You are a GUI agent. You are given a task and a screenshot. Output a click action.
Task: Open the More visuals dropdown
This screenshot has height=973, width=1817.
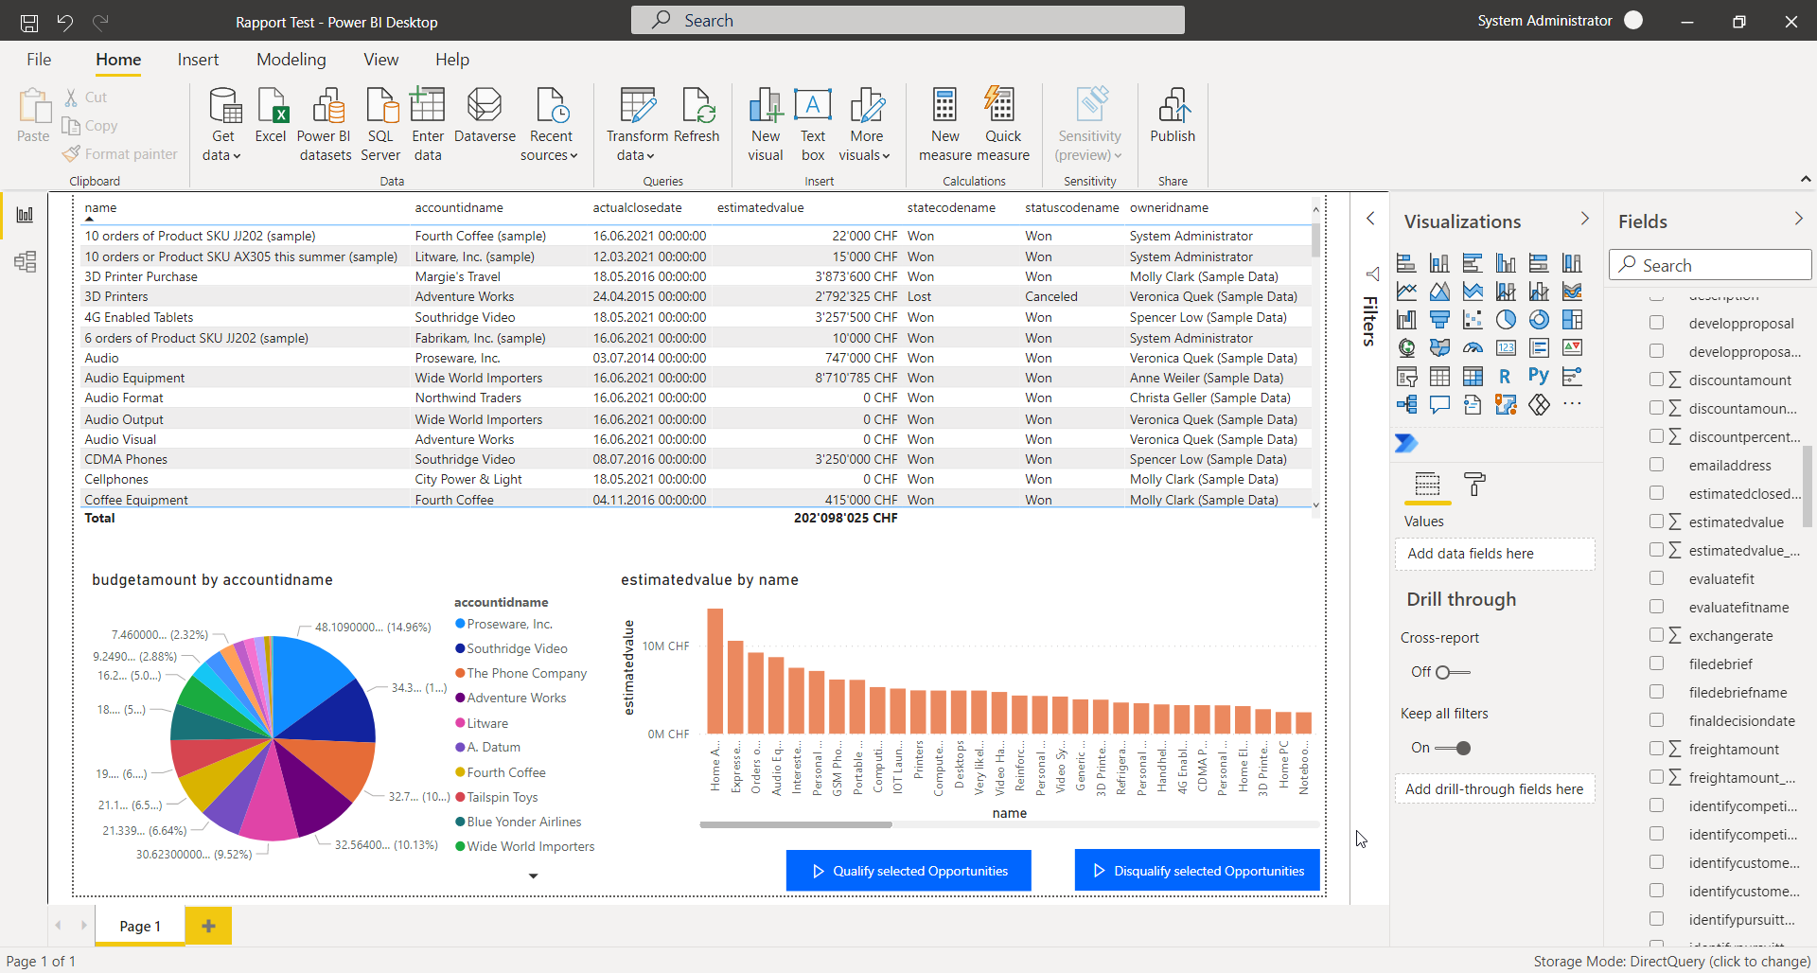pyautogui.click(x=865, y=125)
